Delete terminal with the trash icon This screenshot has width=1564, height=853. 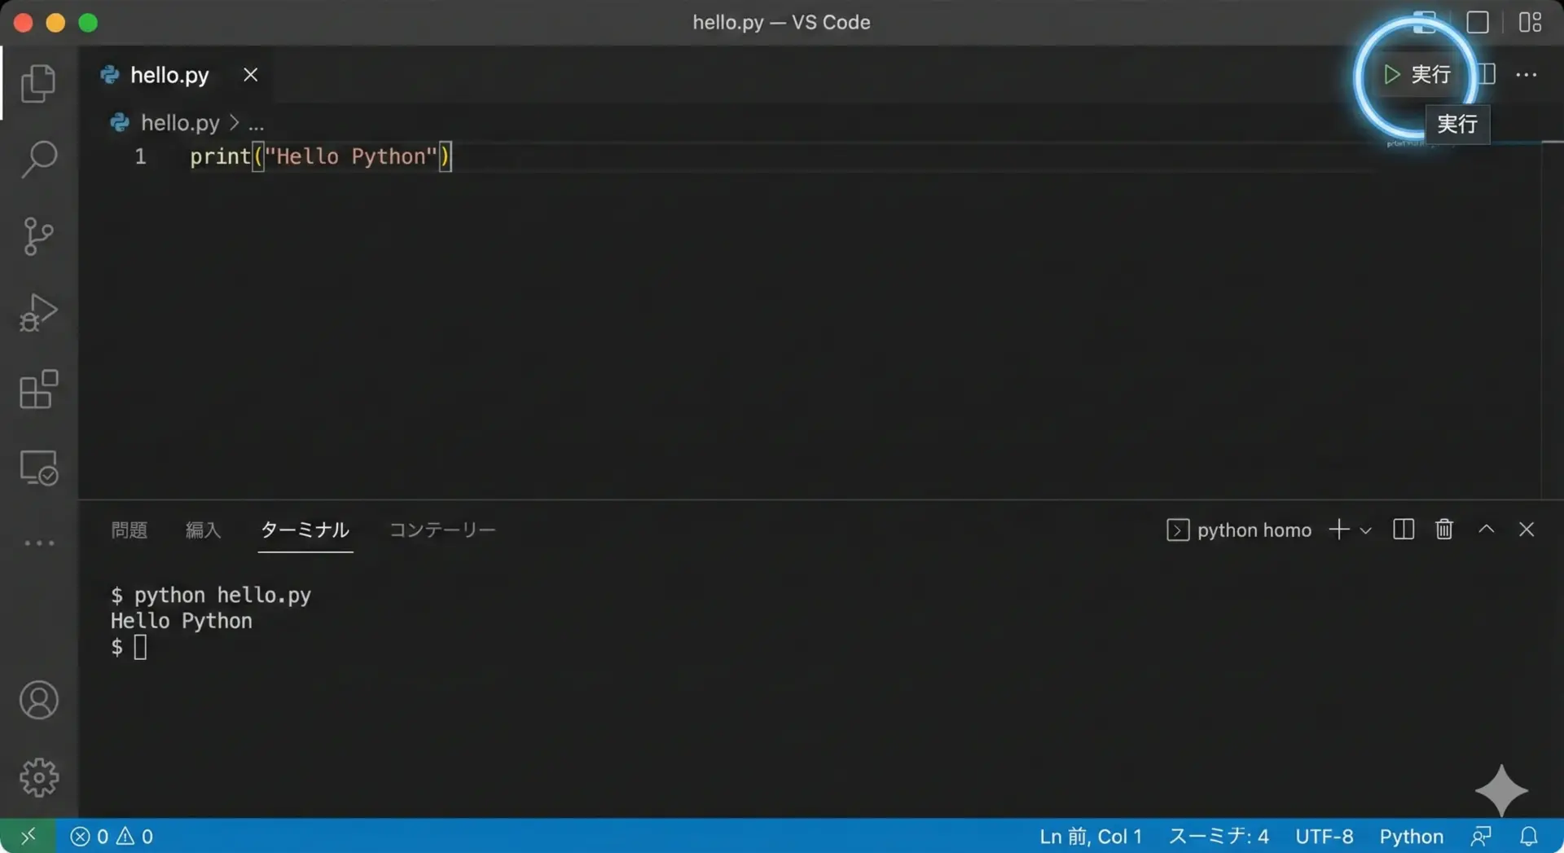click(x=1443, y=530)
